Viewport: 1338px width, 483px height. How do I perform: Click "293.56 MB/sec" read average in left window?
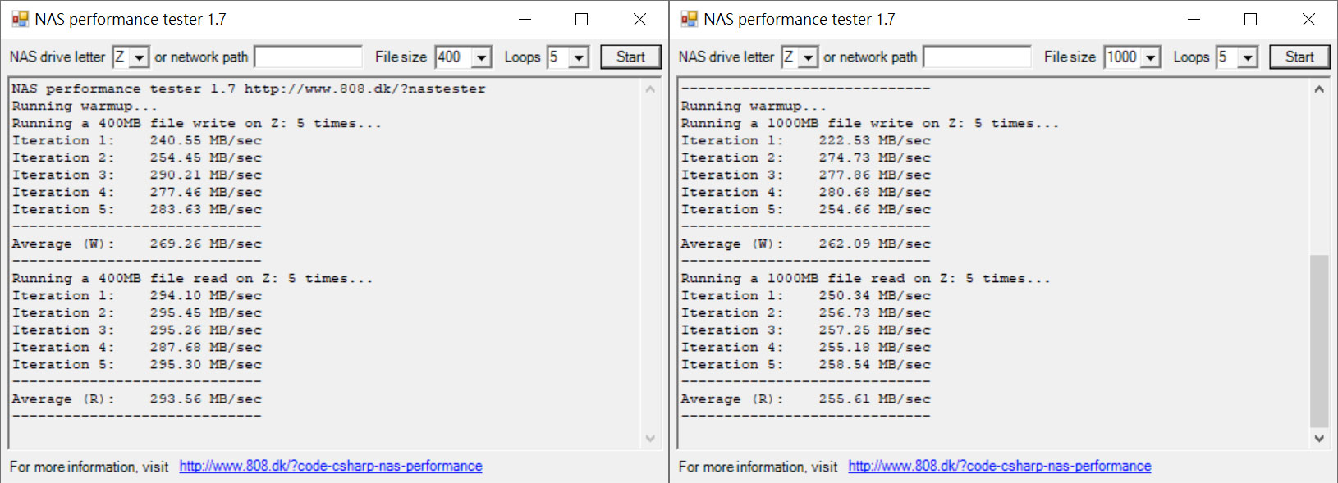pos(205,399)
